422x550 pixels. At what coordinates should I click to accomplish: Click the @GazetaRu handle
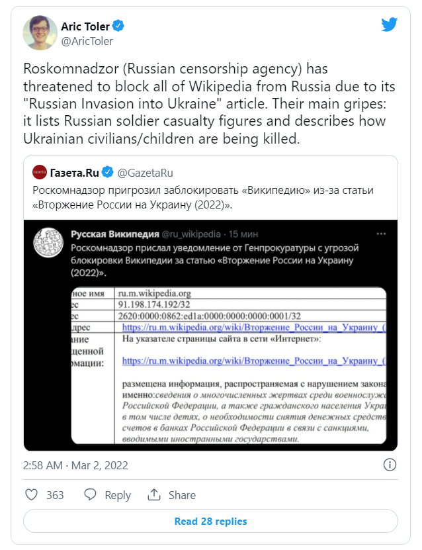145,173
